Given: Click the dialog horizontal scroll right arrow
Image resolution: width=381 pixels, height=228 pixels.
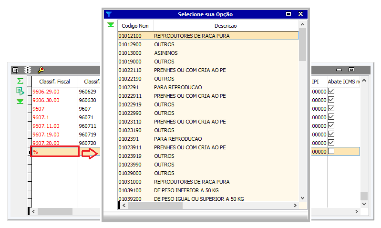Looking at the screenshot, I should pyautogui.click(x=295, y=206).
